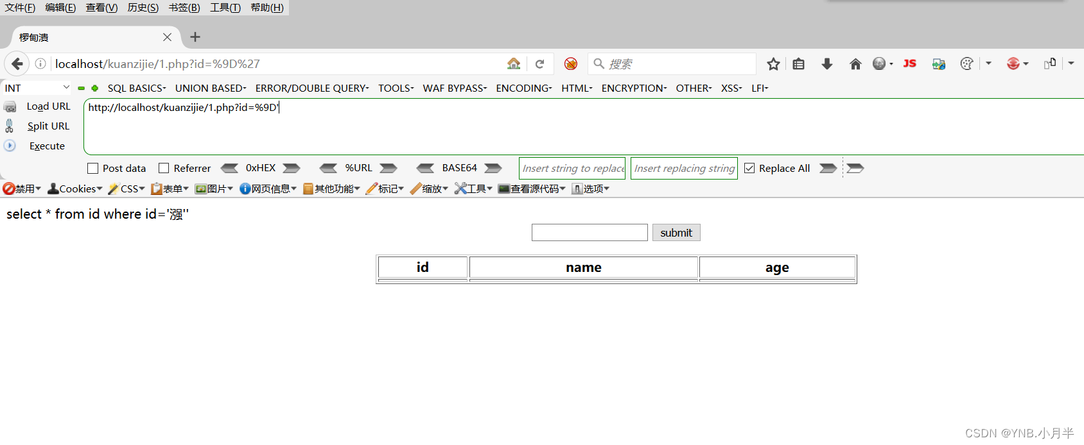Open a new tab with the plus button

[195, 37]
